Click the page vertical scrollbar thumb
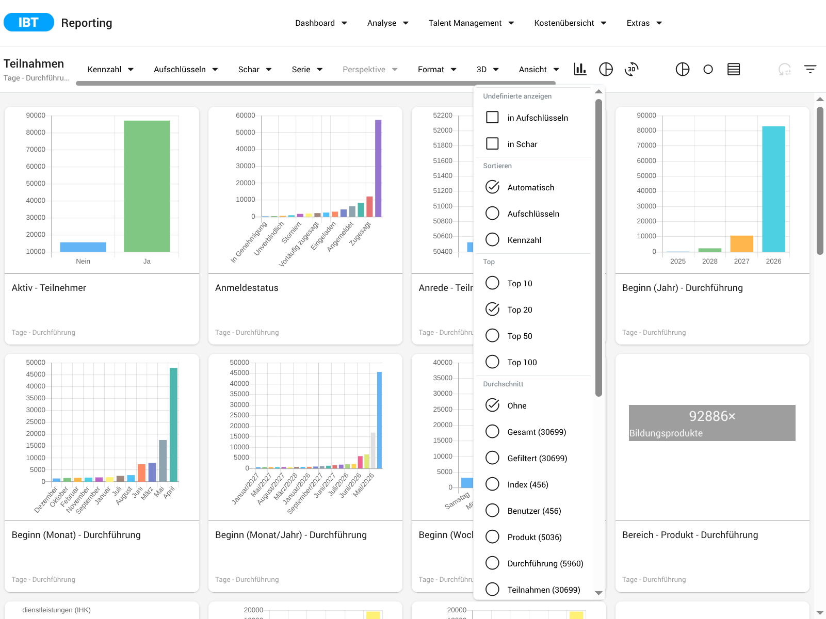Viewport: 826px width, 619px height. click(820, 181)
